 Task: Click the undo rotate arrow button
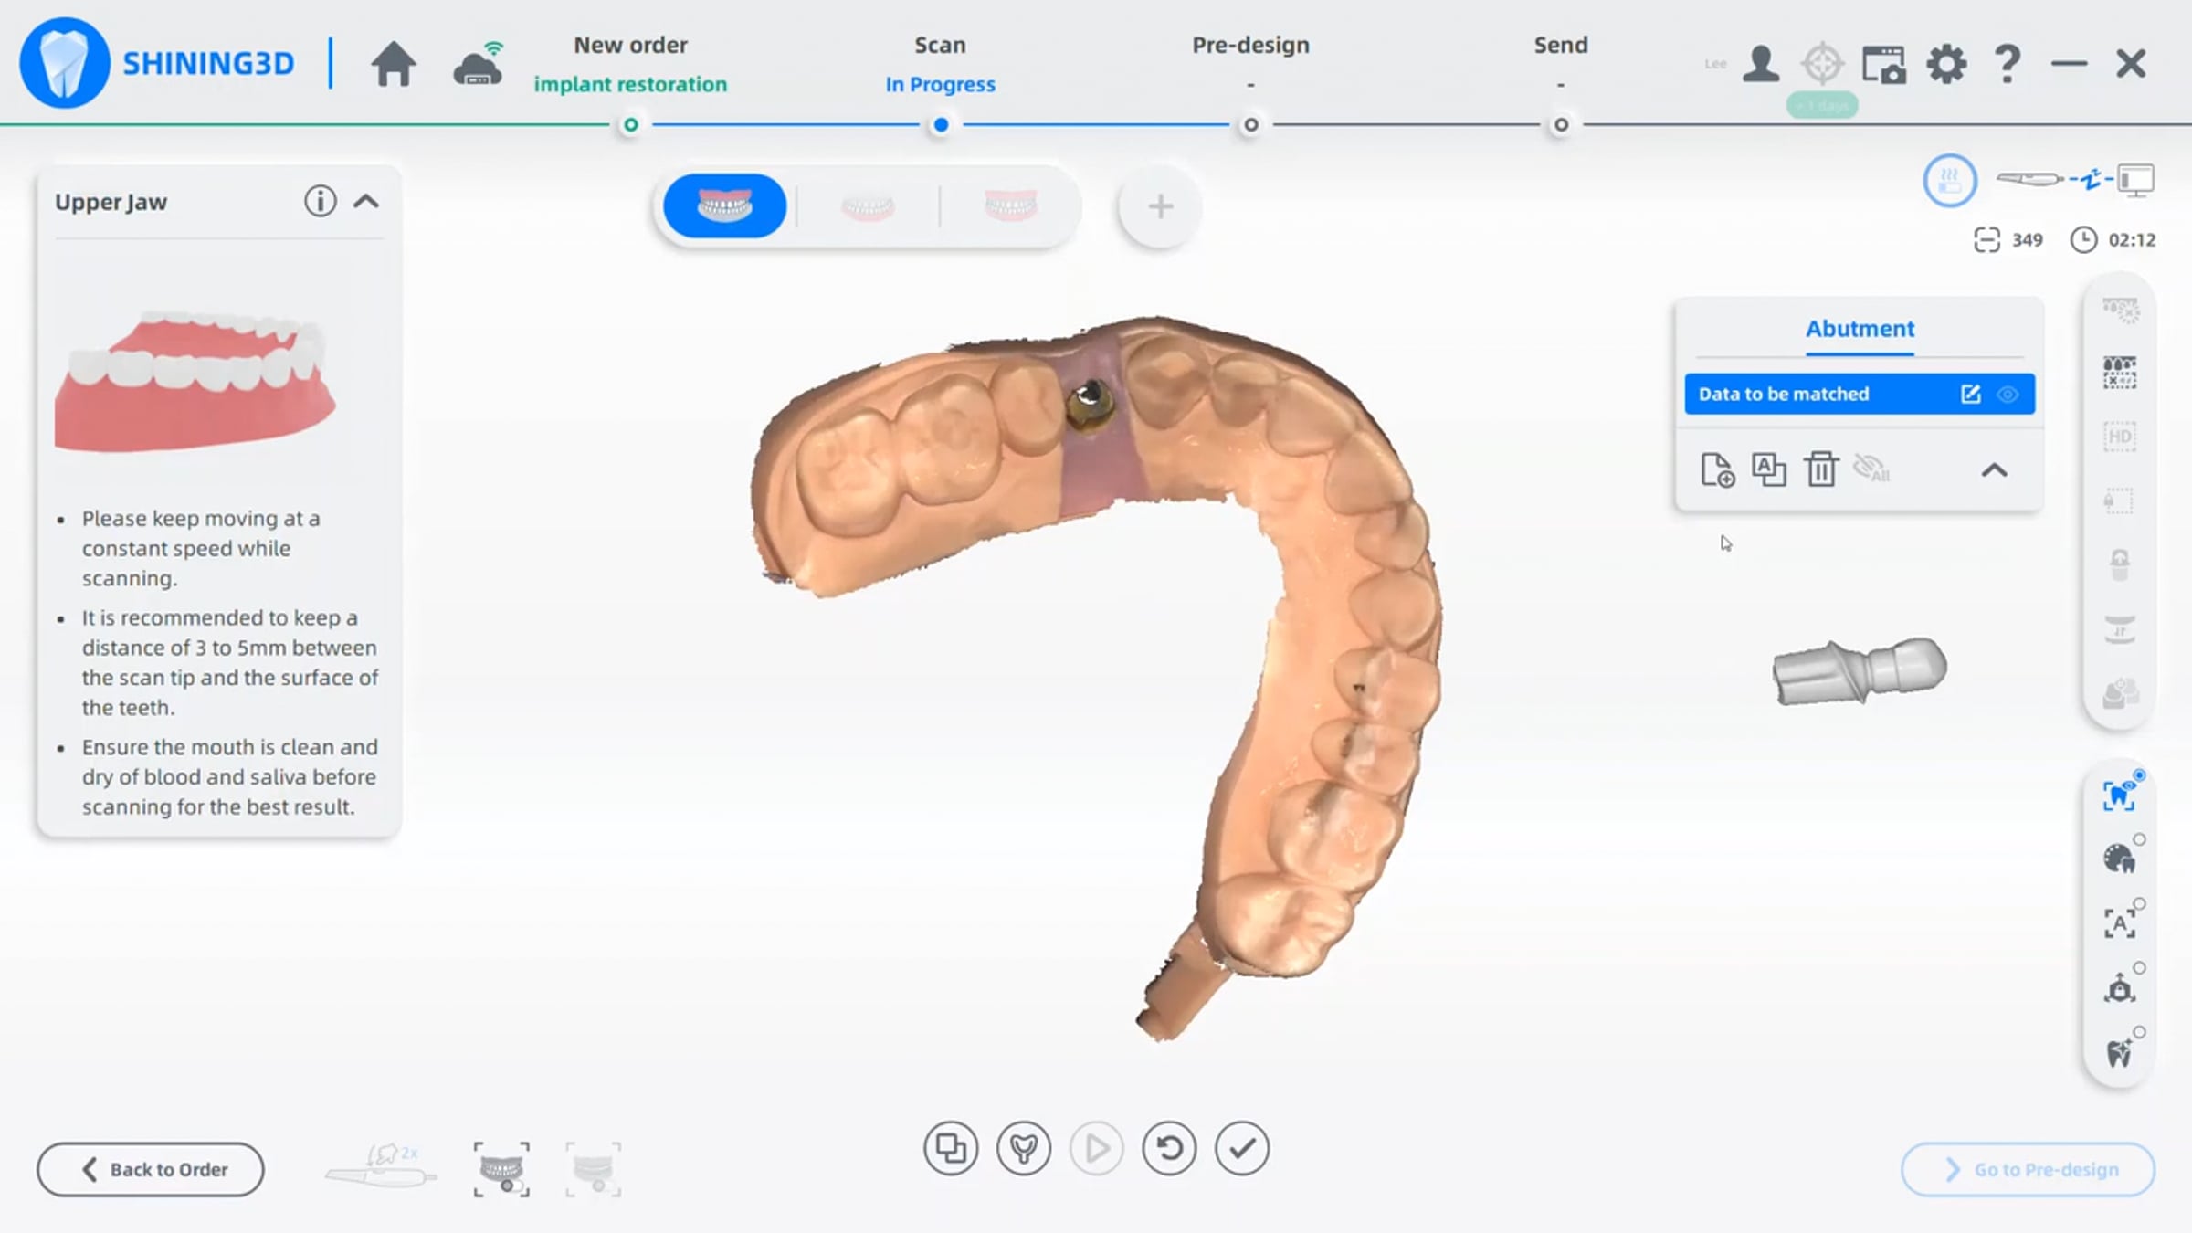[x=1169, y=1148]
